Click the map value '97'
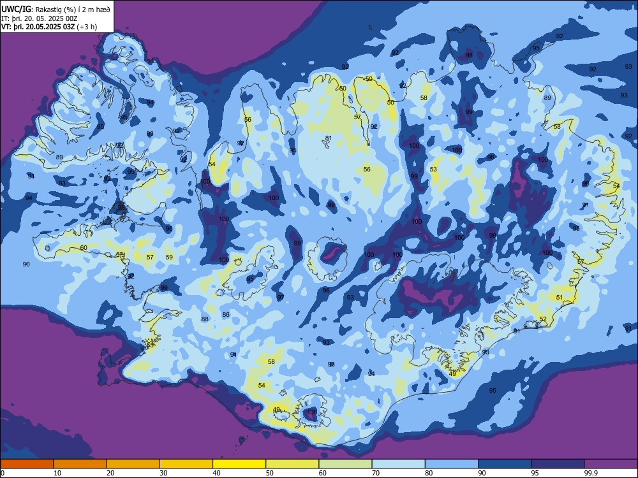This screenshot has height=478, width=638. (280, 298)
